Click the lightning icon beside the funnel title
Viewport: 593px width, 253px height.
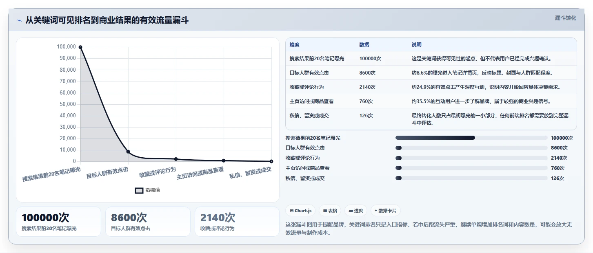point(19,20)
